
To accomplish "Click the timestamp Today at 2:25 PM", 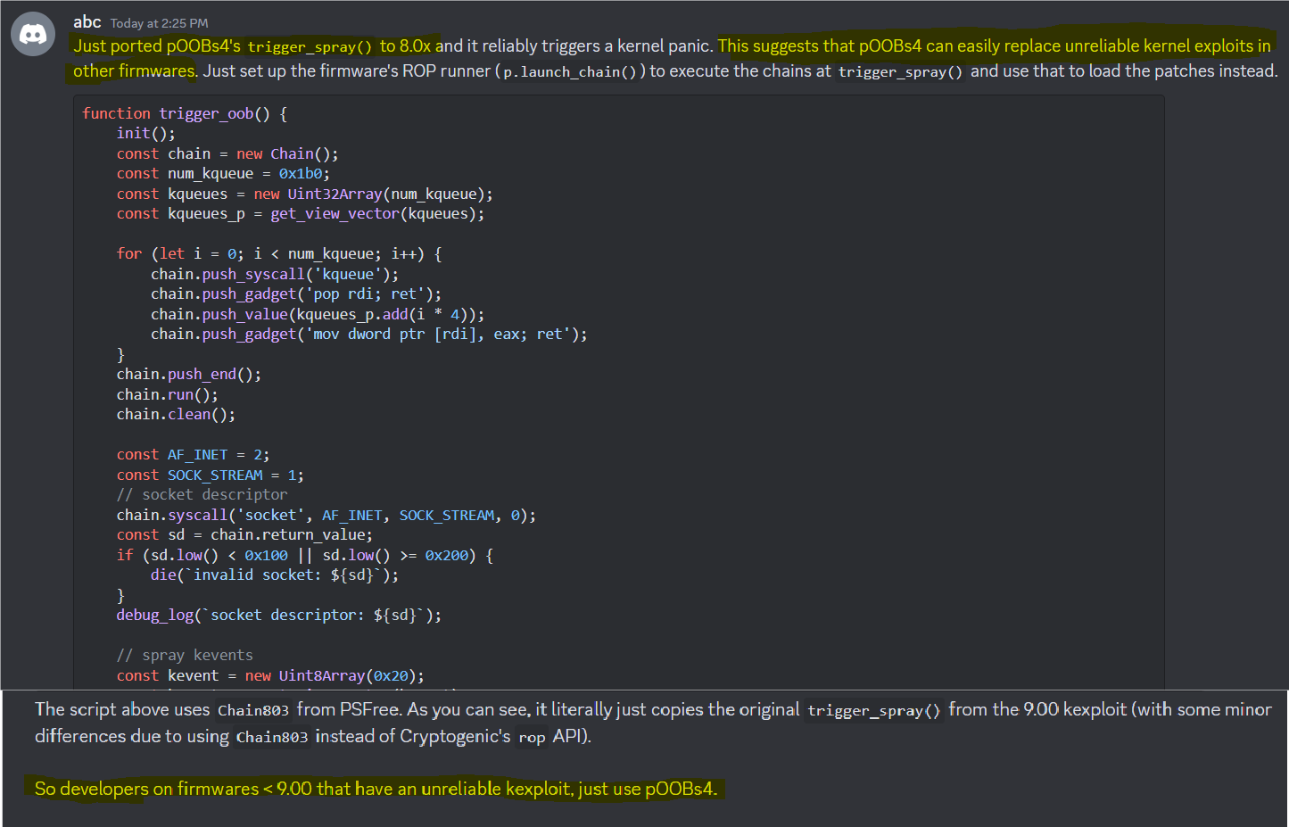I will (159, 23).
